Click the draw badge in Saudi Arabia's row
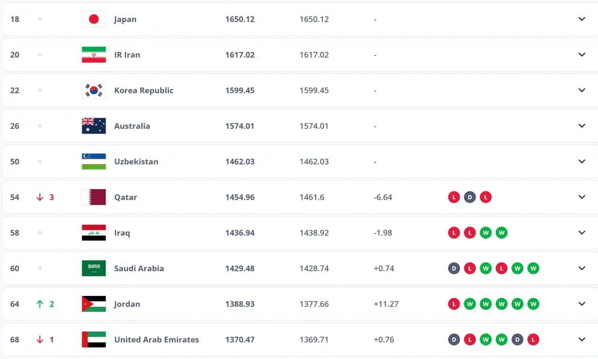This screenshot has width=598, height=359. pos(454,268)
